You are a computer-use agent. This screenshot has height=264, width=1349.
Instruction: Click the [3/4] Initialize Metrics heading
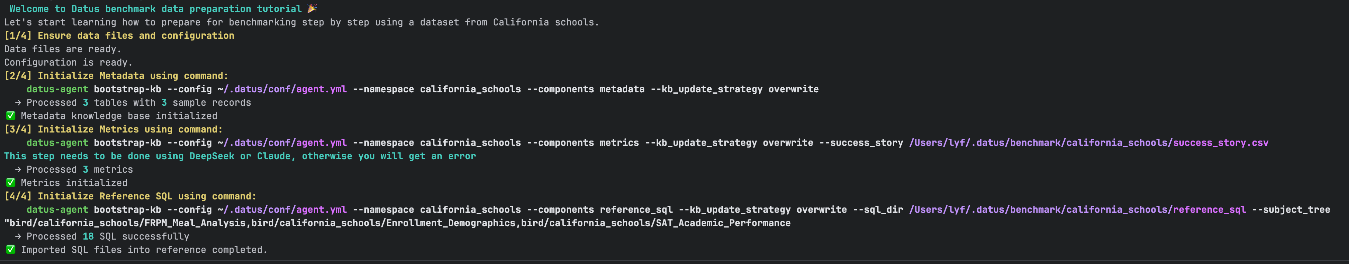pyautogui.click(x=113, y=129)
